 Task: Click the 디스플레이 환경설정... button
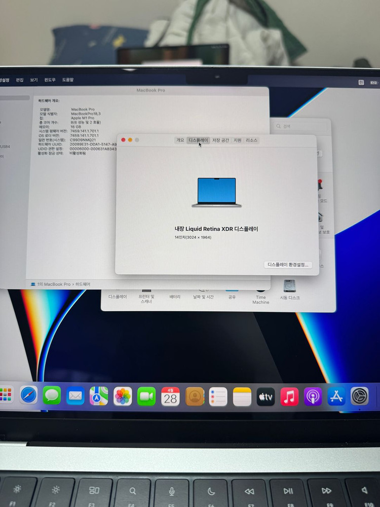[288, 265]
